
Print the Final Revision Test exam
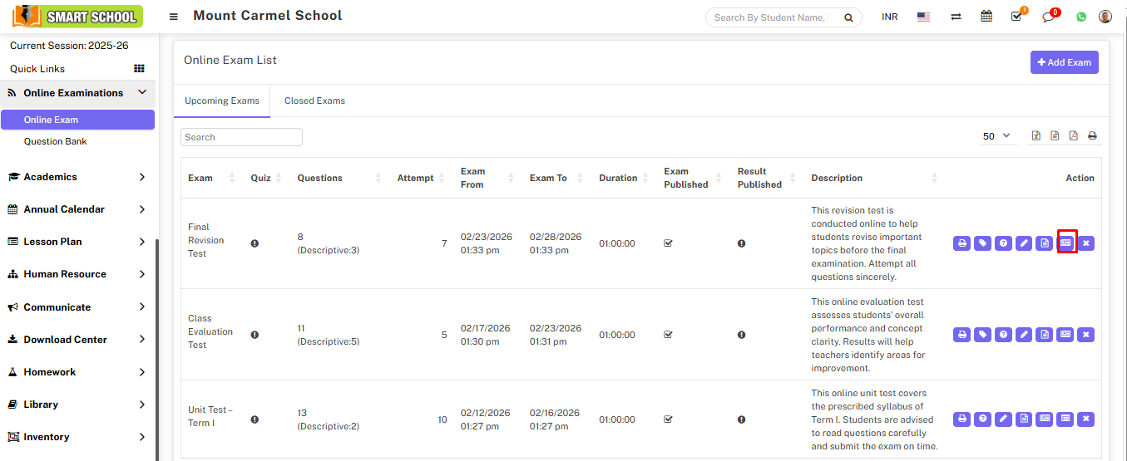961,243
